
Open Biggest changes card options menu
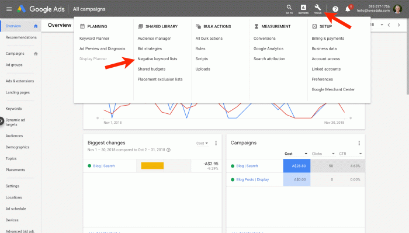click(216, 143)
